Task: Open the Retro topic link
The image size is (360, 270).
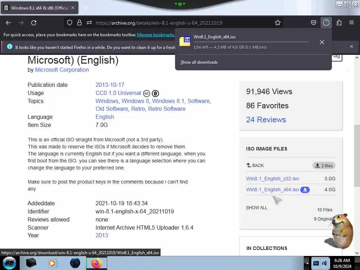Action: [138, 109]
